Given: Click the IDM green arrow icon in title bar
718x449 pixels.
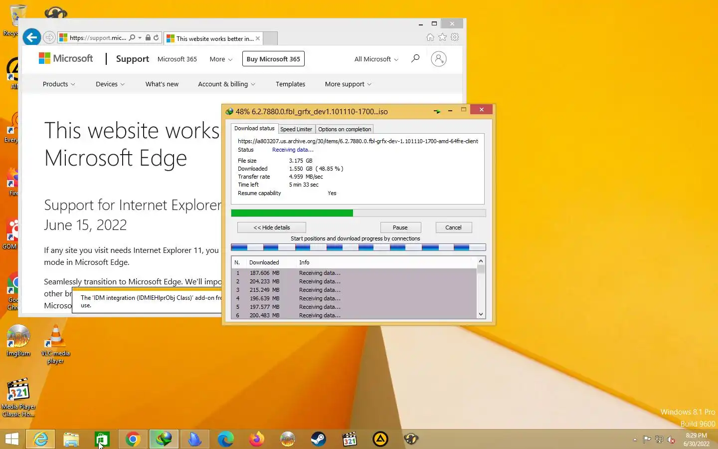Looking at the screenshot, I should point(437,111).
